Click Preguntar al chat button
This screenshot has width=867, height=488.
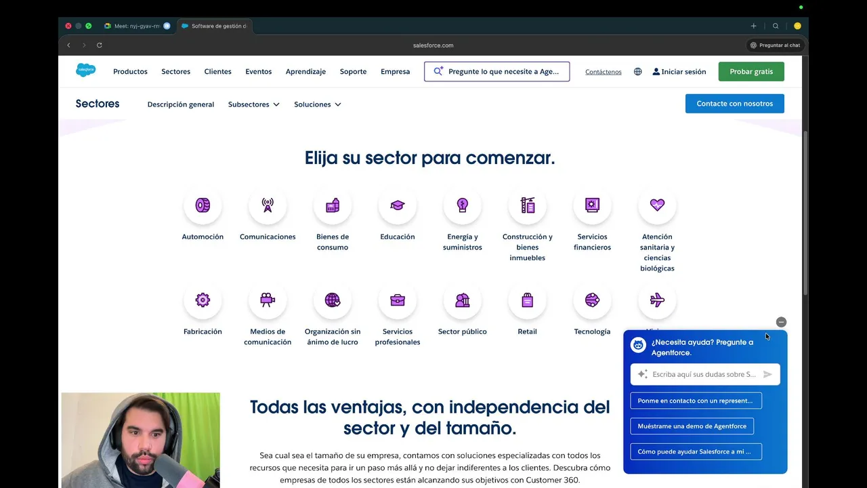tap(776, 45)
